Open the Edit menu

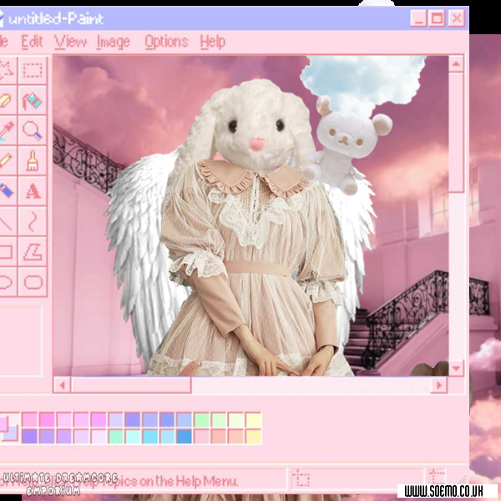(x=32, y=41)
